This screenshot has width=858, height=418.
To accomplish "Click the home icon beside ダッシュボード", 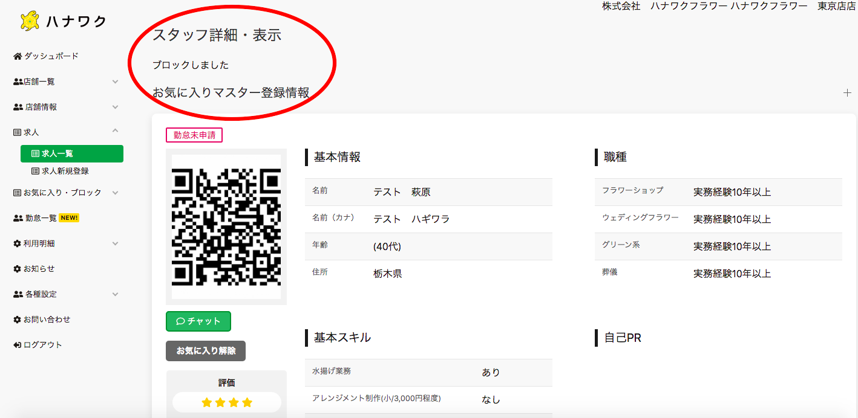I will [18, 56].
